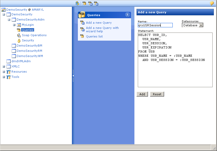Select DemoSecurityBM in the tree
Screen dimensions: 217x151
click(x=29, y=46)
